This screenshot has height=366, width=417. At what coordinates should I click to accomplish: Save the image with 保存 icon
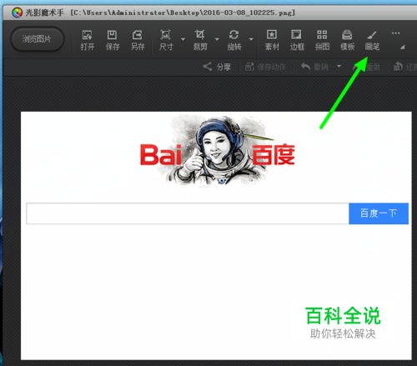(113, 40)
